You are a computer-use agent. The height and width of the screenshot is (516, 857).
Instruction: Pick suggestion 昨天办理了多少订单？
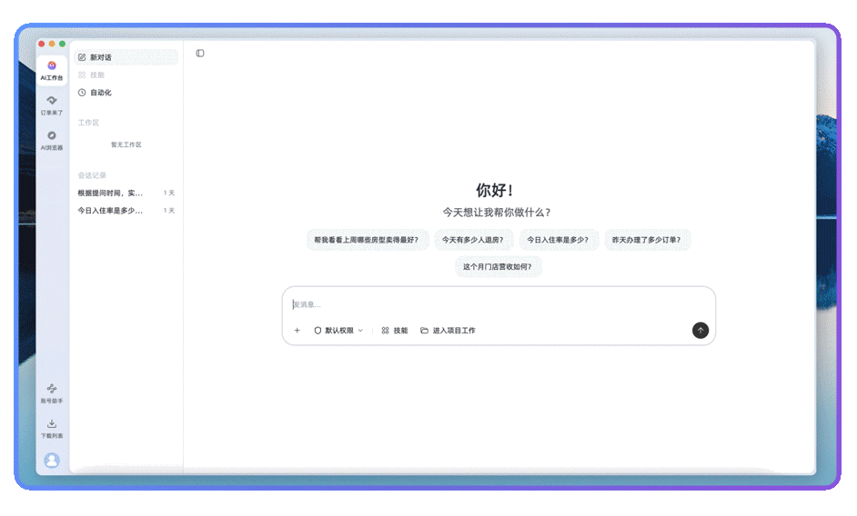[647, 240]
